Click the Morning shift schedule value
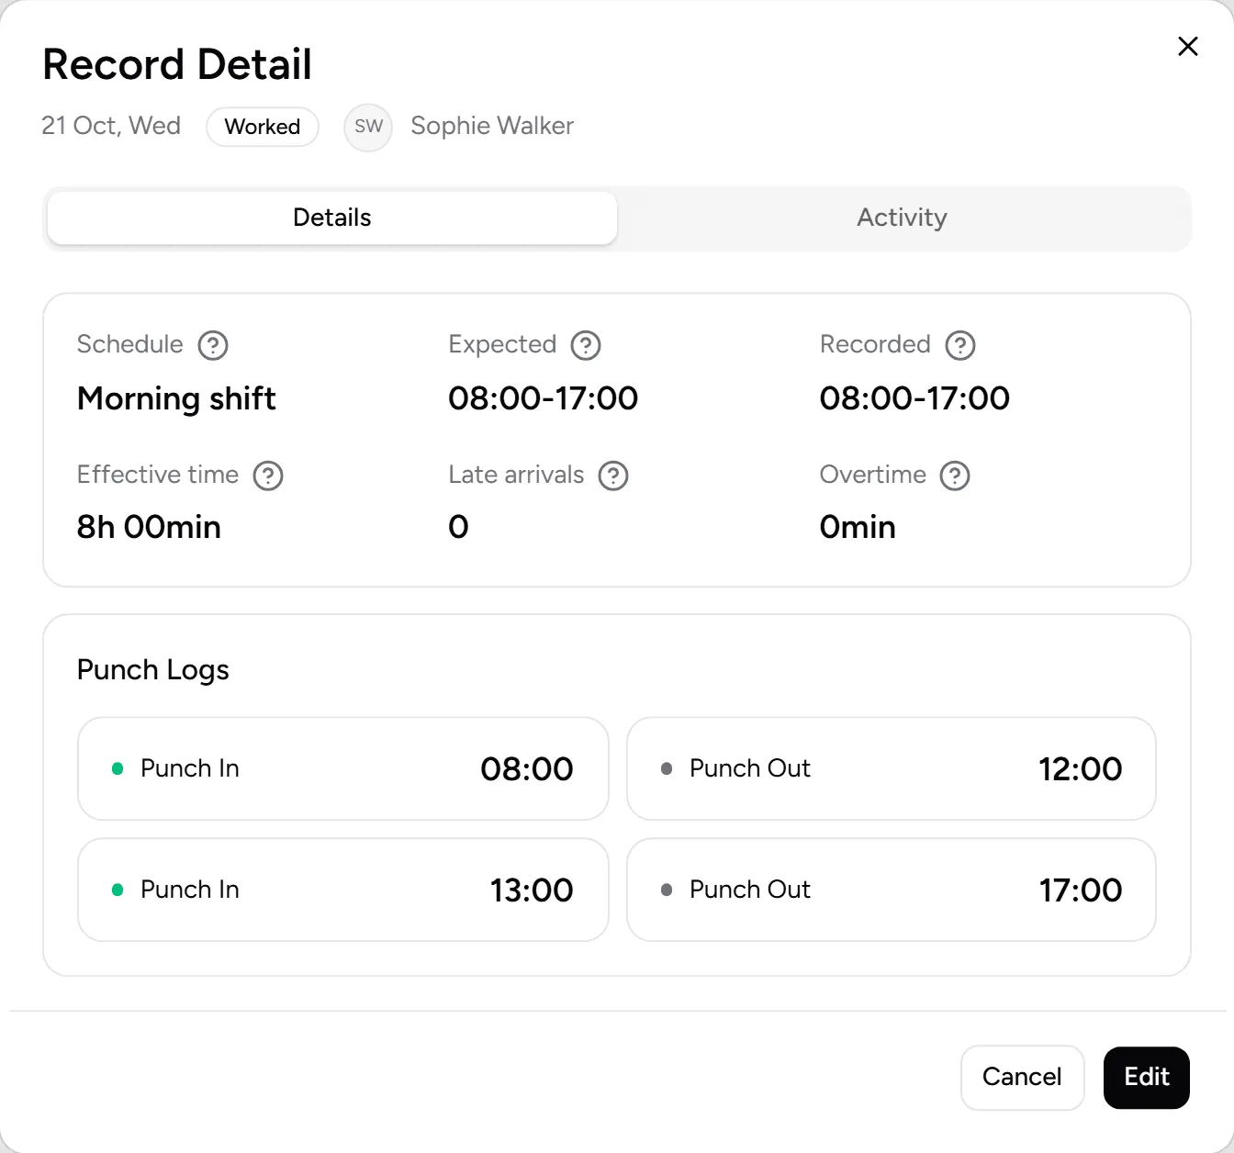The width and height of the screenshot is (1234, 1153). point(176,398)
